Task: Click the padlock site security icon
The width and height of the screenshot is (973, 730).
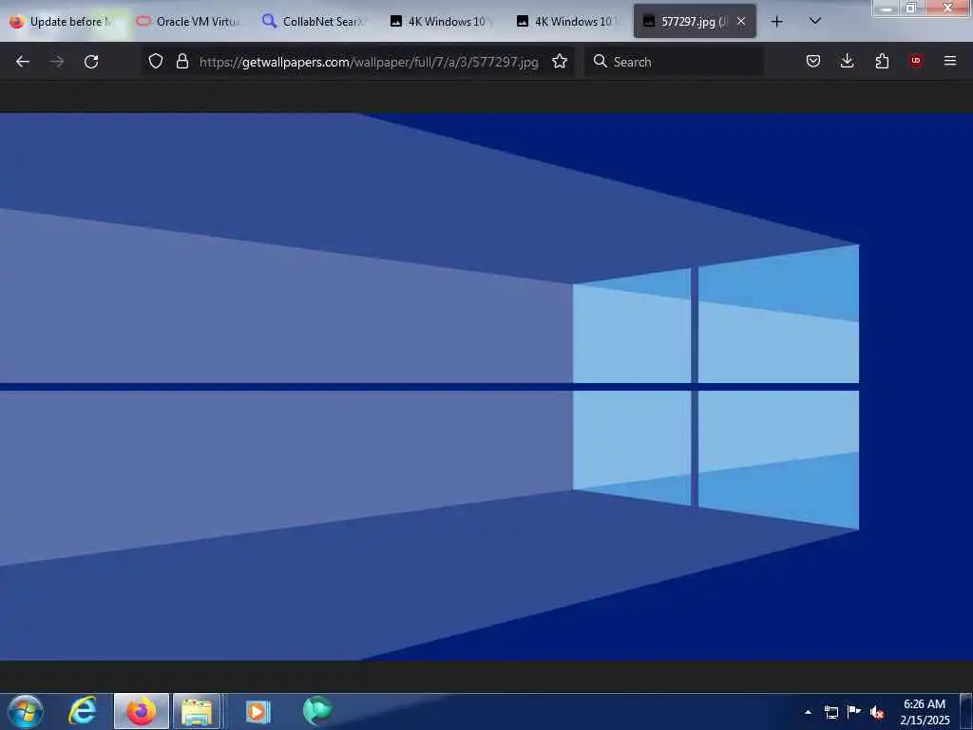Action: (x=181, y=61)
